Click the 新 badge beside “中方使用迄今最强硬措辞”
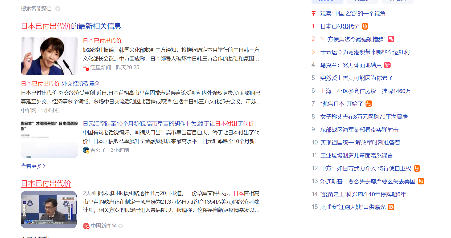Screen dimensions: 451x238 [x=391, y=39]
